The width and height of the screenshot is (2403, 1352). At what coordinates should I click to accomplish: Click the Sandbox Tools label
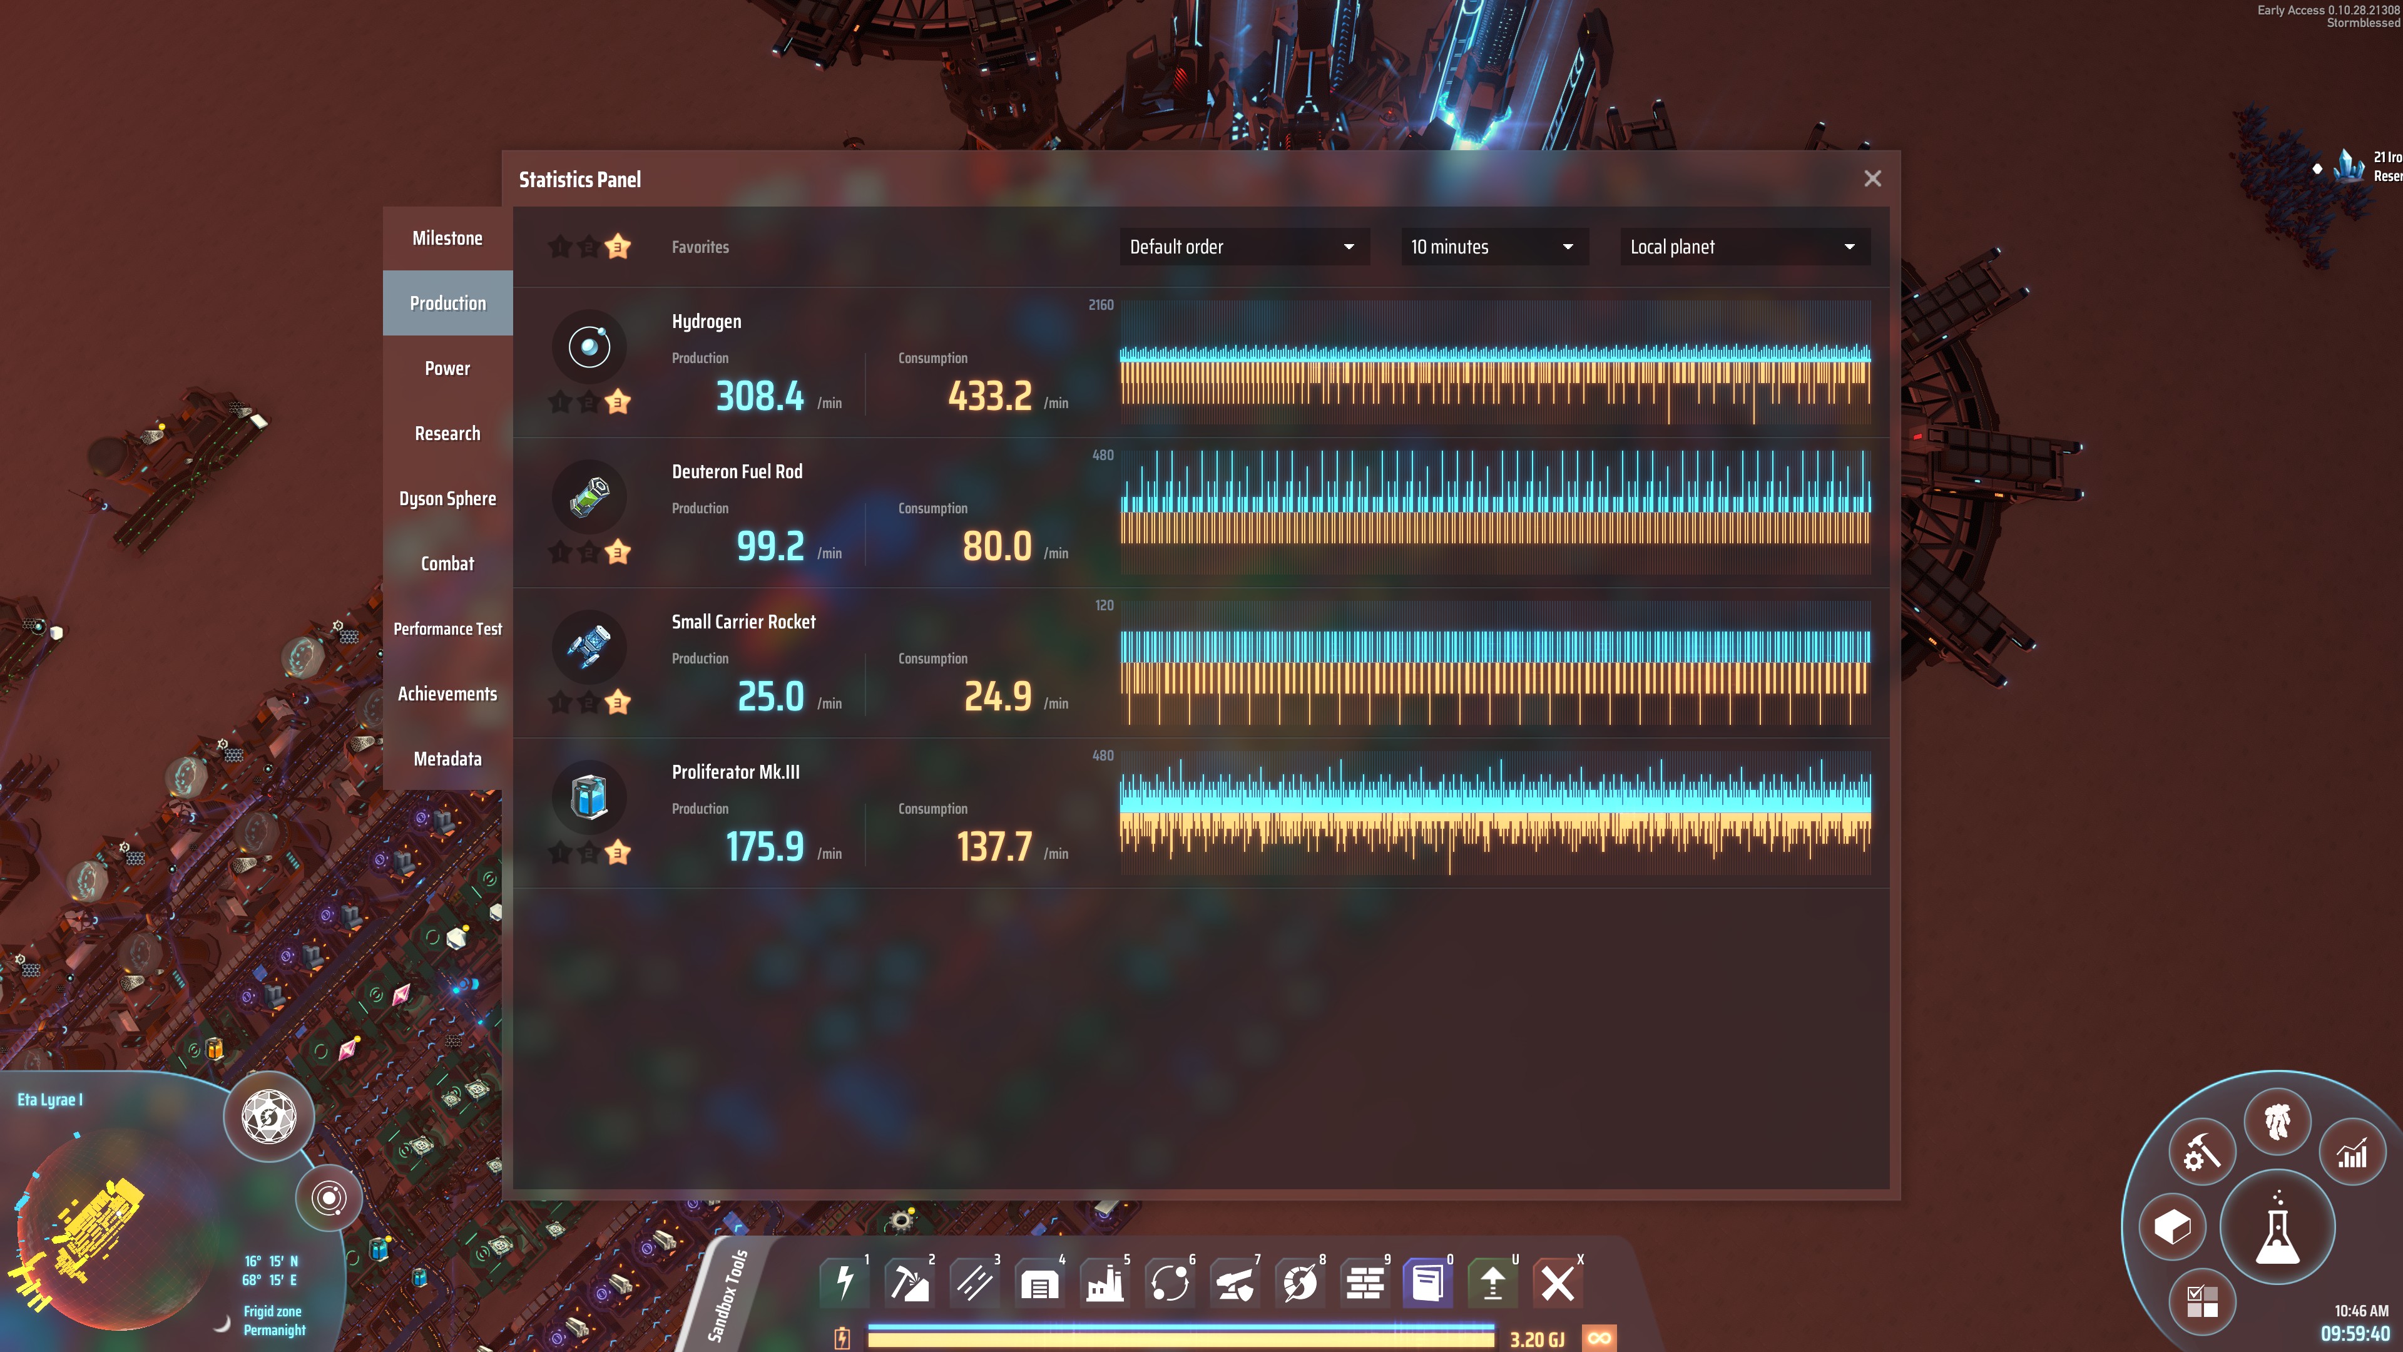[x=728, y=1295]
